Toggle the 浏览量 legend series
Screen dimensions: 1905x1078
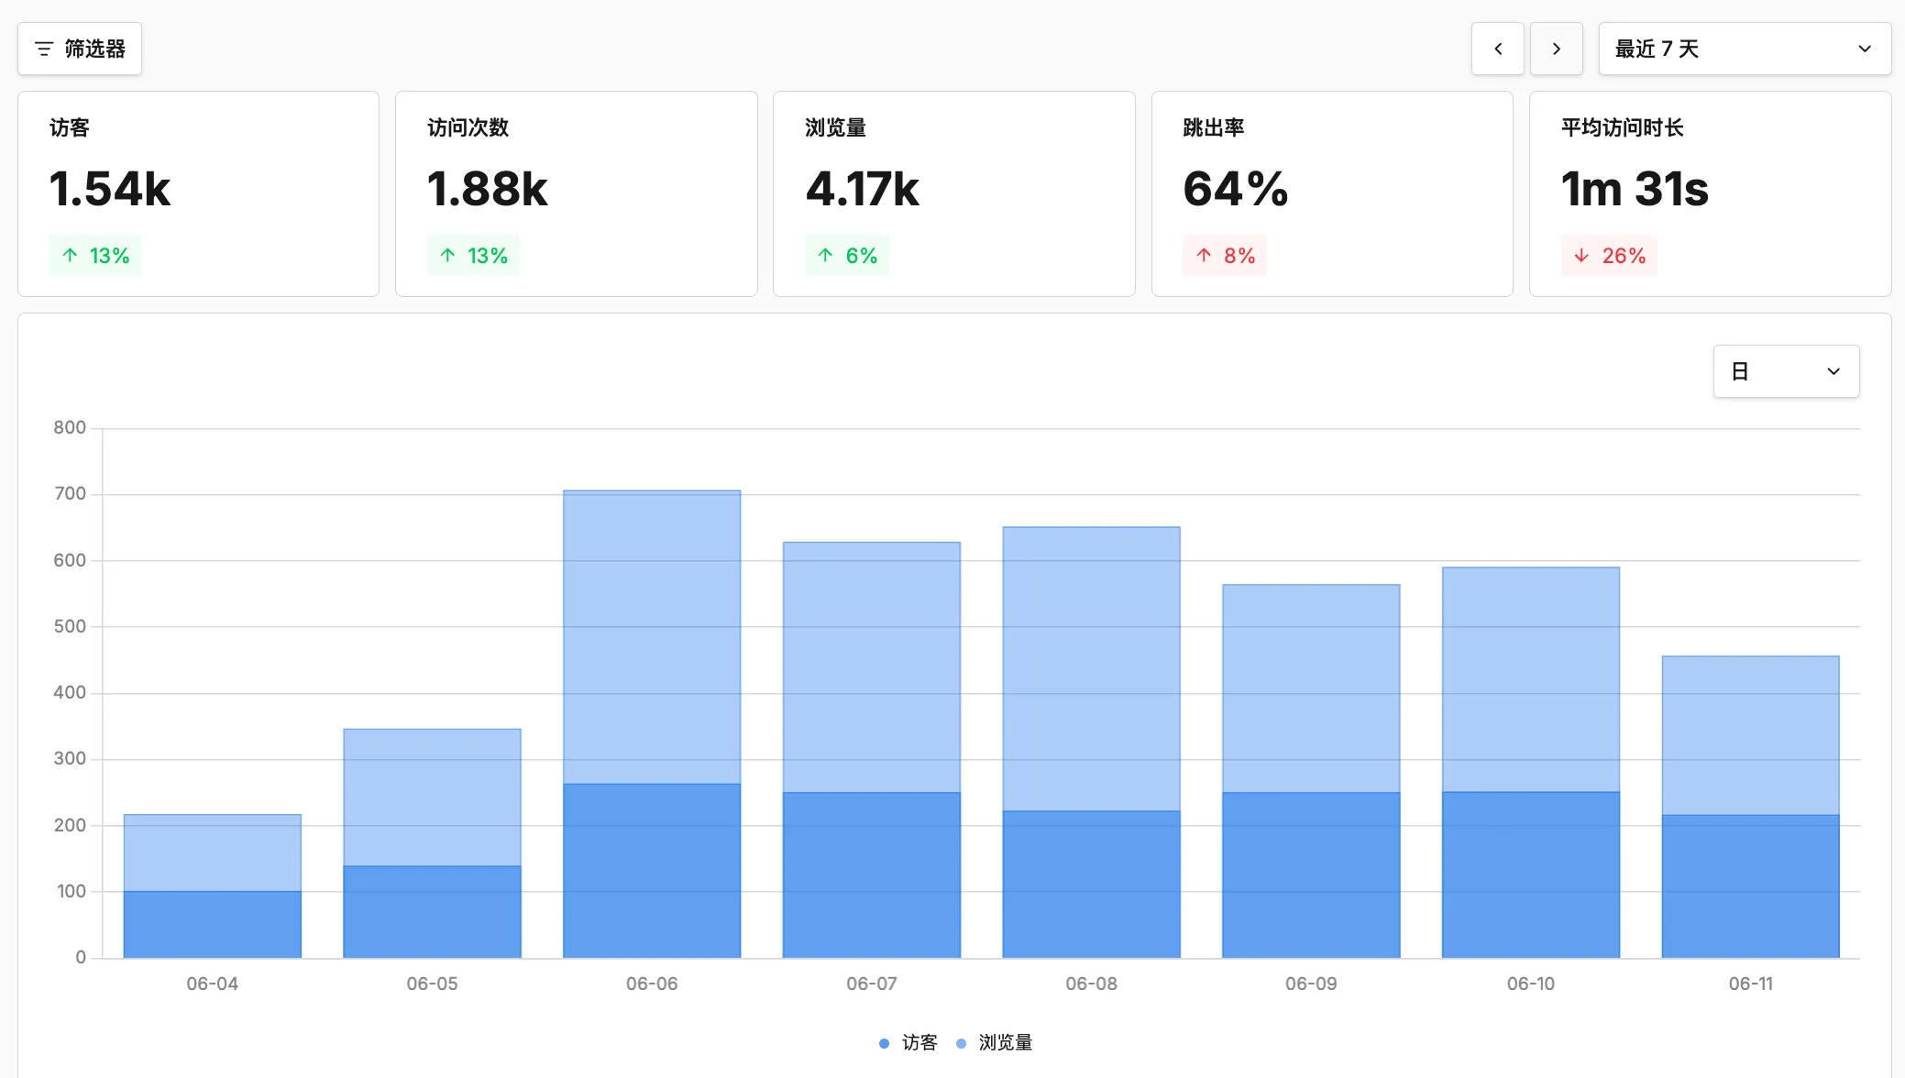[x=995, y=1043]
